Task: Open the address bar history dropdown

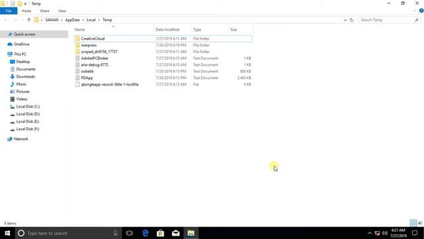Action: pyautogui.click(x=345, y=20)
